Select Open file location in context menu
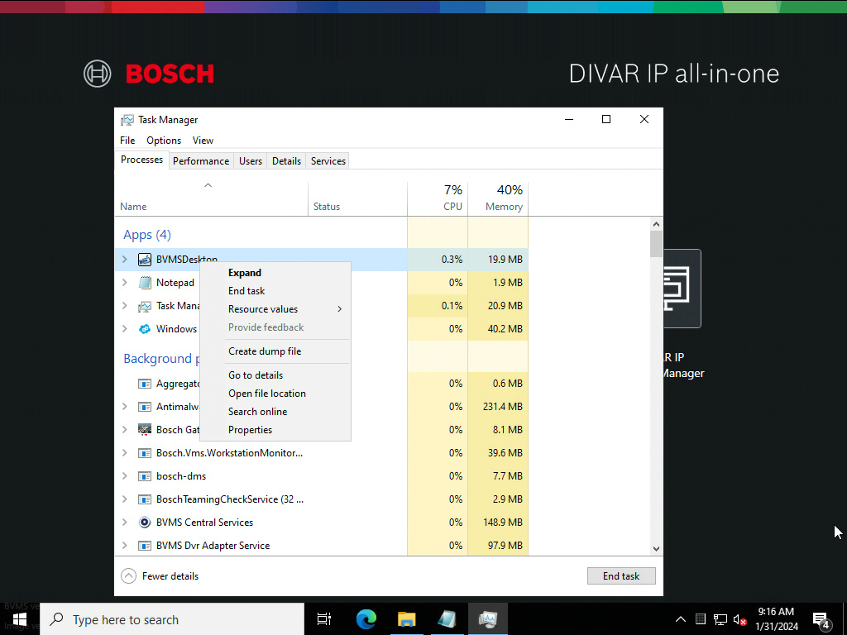The width and height of the screenshot is (847, 635). pyautogui.click(x=266, y=394)
